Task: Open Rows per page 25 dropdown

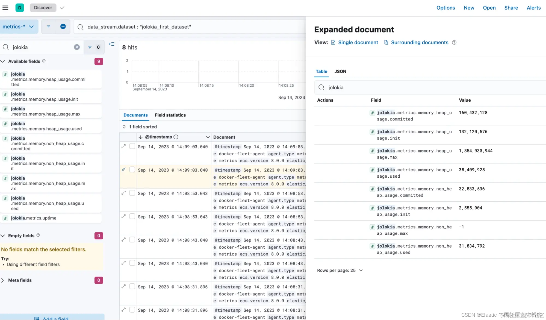Action: 340,270
